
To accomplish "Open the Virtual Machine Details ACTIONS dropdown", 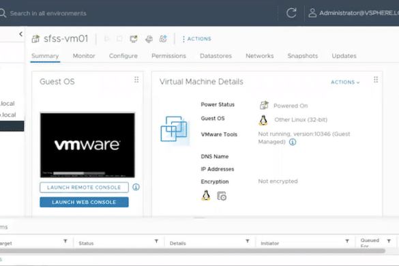I will click(345, 82).
